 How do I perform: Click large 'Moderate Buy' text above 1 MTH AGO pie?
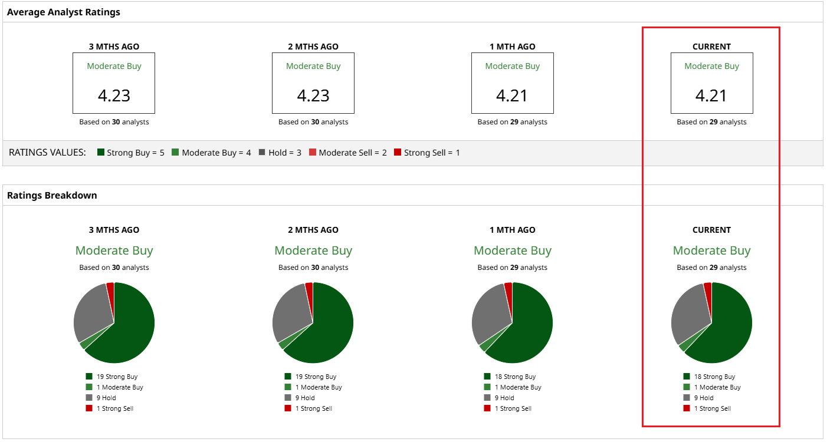coord(513,250)
